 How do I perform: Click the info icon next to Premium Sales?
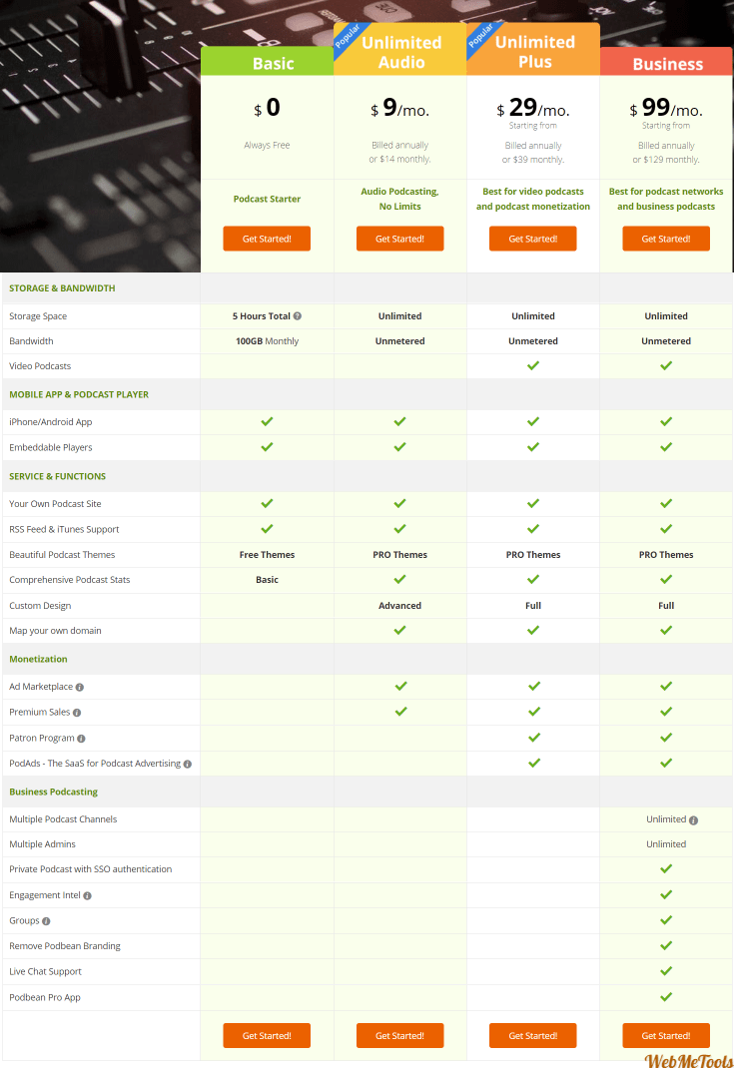(77, 713)
